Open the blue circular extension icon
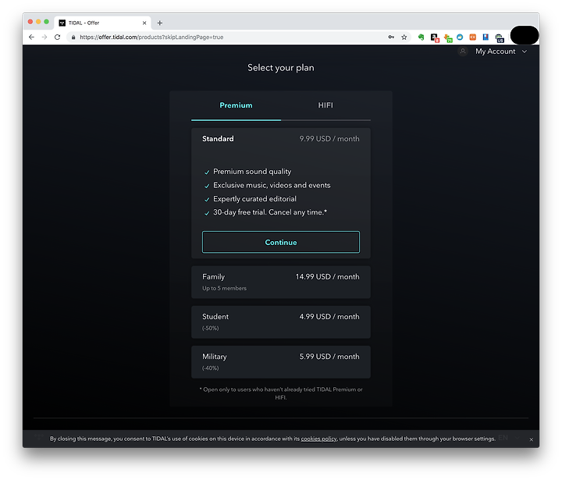Screen dimensions: 562x480 [x=460, y=37]
